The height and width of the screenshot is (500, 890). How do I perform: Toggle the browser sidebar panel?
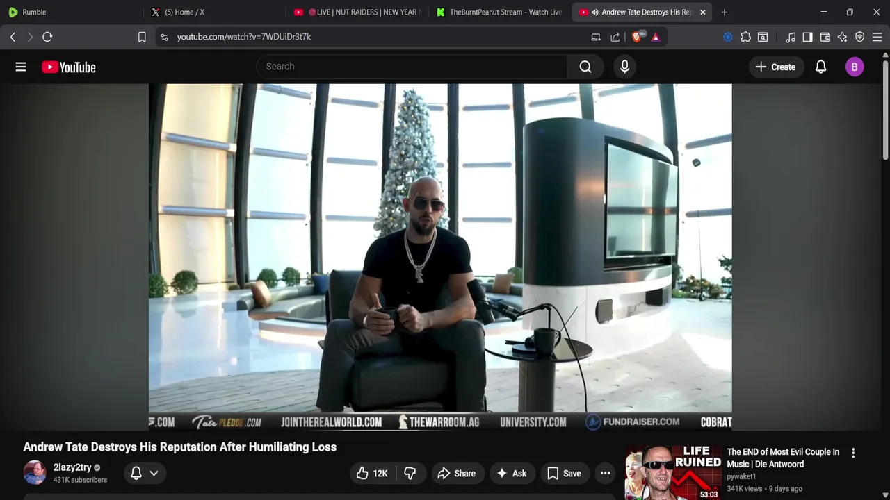point(808,37)
